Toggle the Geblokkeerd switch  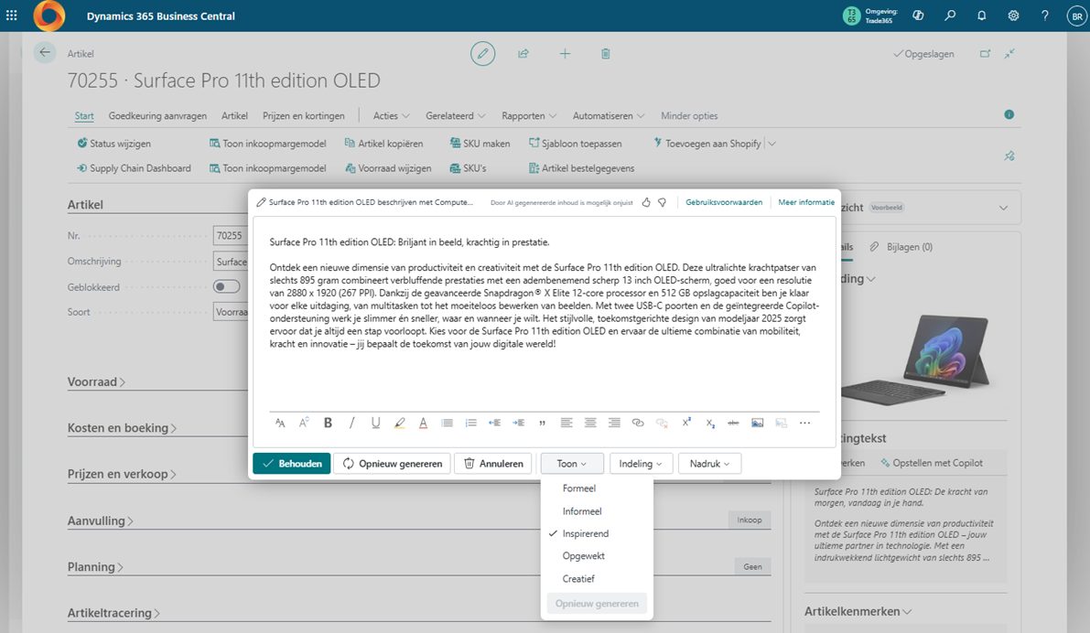(226, 286)
